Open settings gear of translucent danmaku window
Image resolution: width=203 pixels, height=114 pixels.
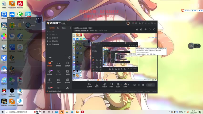pyautogui.click(x=38, y=19)
